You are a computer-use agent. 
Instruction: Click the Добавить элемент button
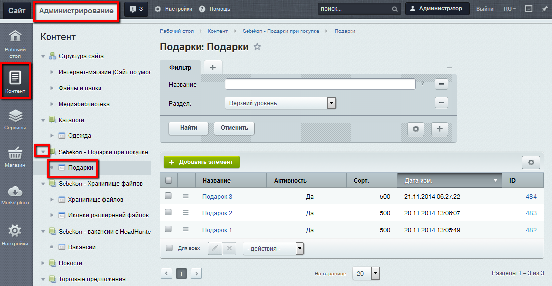[x=201, y=162]
